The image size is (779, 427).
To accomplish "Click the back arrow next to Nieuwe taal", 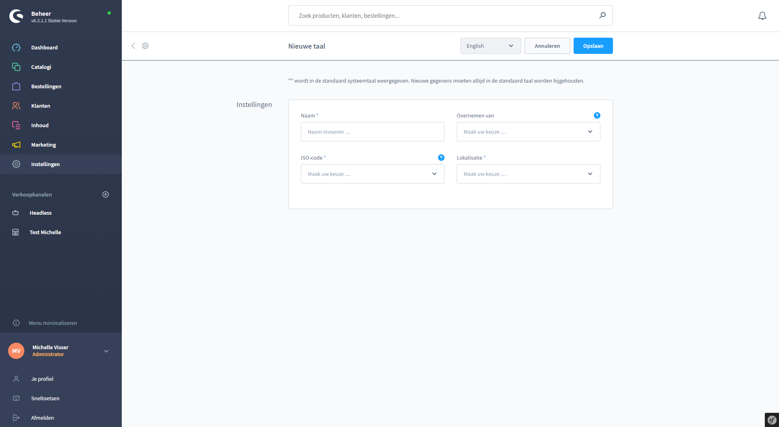I will pyautogui.click(x=133, y=46).
